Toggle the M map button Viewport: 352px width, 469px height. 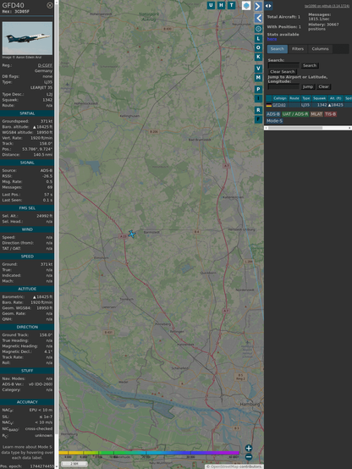[x=258, y=78]
